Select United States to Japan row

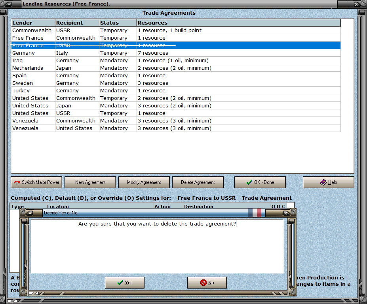click(176, 105)
